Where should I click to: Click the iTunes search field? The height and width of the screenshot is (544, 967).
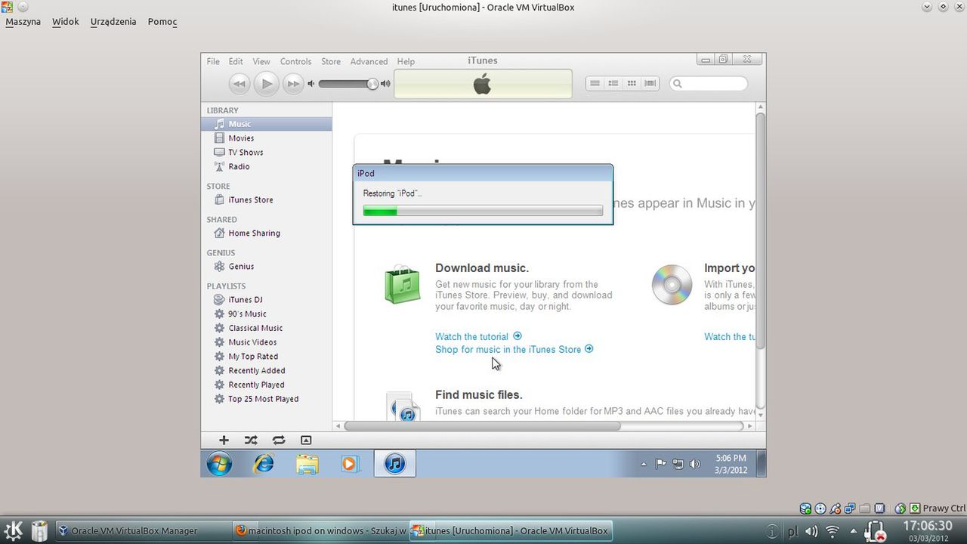pyautogui.click(x=709, y=83)
